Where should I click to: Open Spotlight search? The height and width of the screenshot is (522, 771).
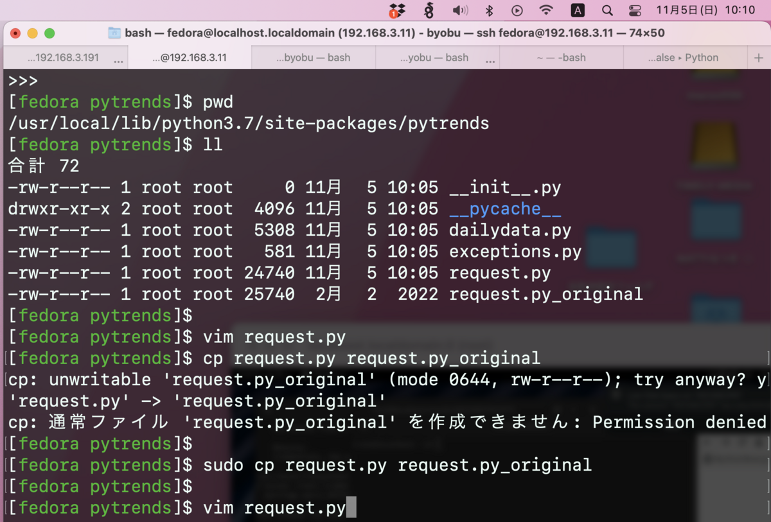tap(607, 10)
